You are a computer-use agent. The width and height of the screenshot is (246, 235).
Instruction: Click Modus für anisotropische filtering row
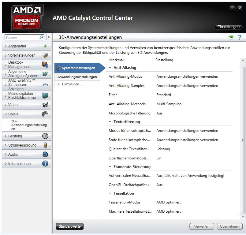pos(169,131)
